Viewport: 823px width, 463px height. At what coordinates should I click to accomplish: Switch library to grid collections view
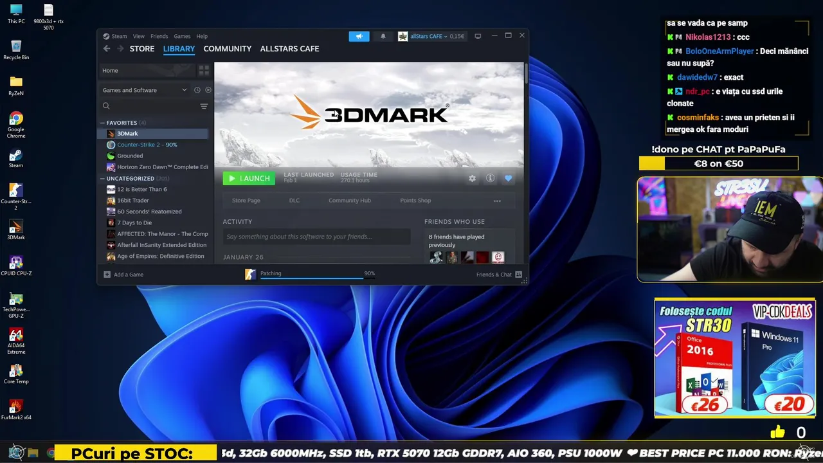point(204,70)
